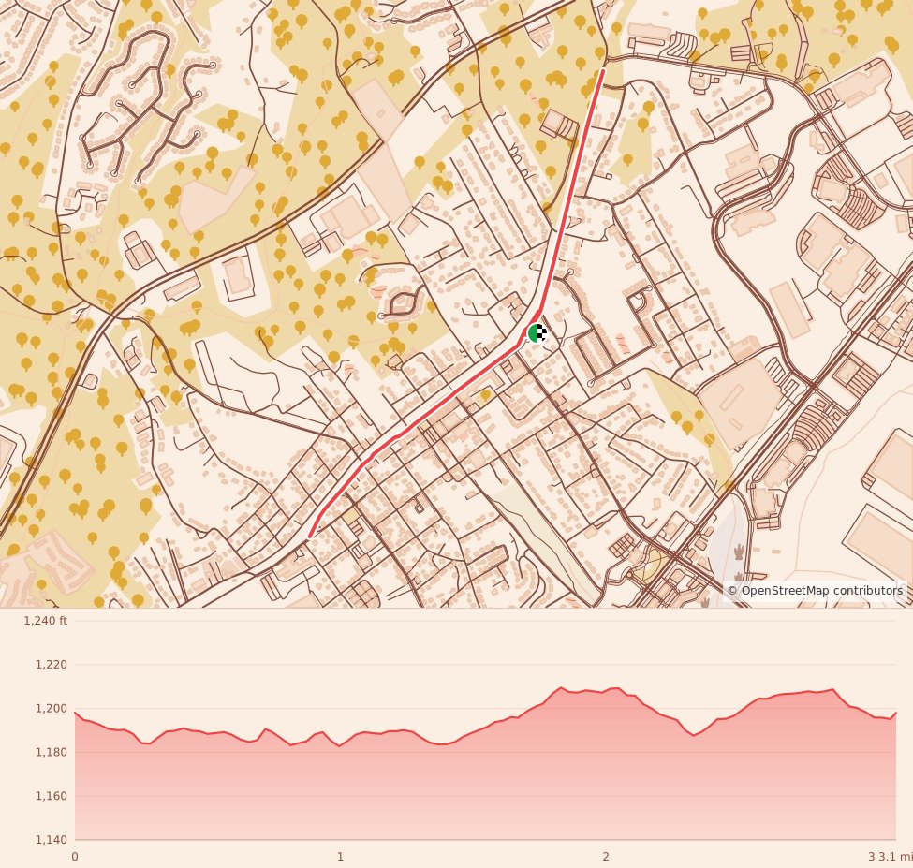Click the 1,160 elevation axis label

click(x=52, y=796)
